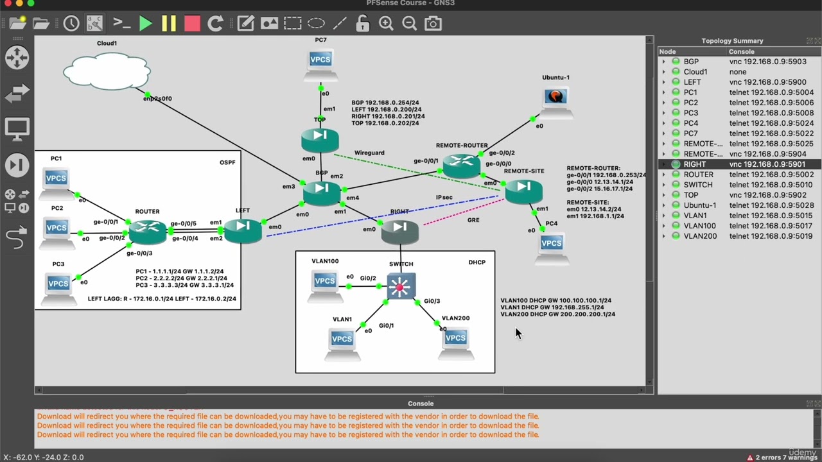Select the draw line tool
Screen dimensions: 822x462
click(340, 24)
